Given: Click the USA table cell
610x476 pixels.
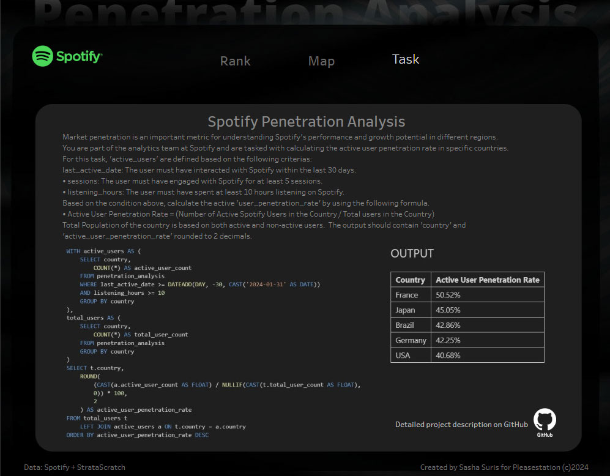Looking at the screenshot, I should pyautogui.click(x=411, y=355).
